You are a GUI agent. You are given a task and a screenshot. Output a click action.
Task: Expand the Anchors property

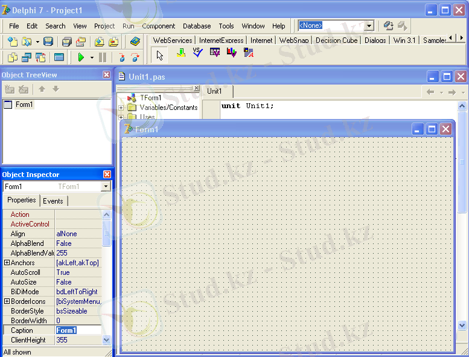pos(7,262)
